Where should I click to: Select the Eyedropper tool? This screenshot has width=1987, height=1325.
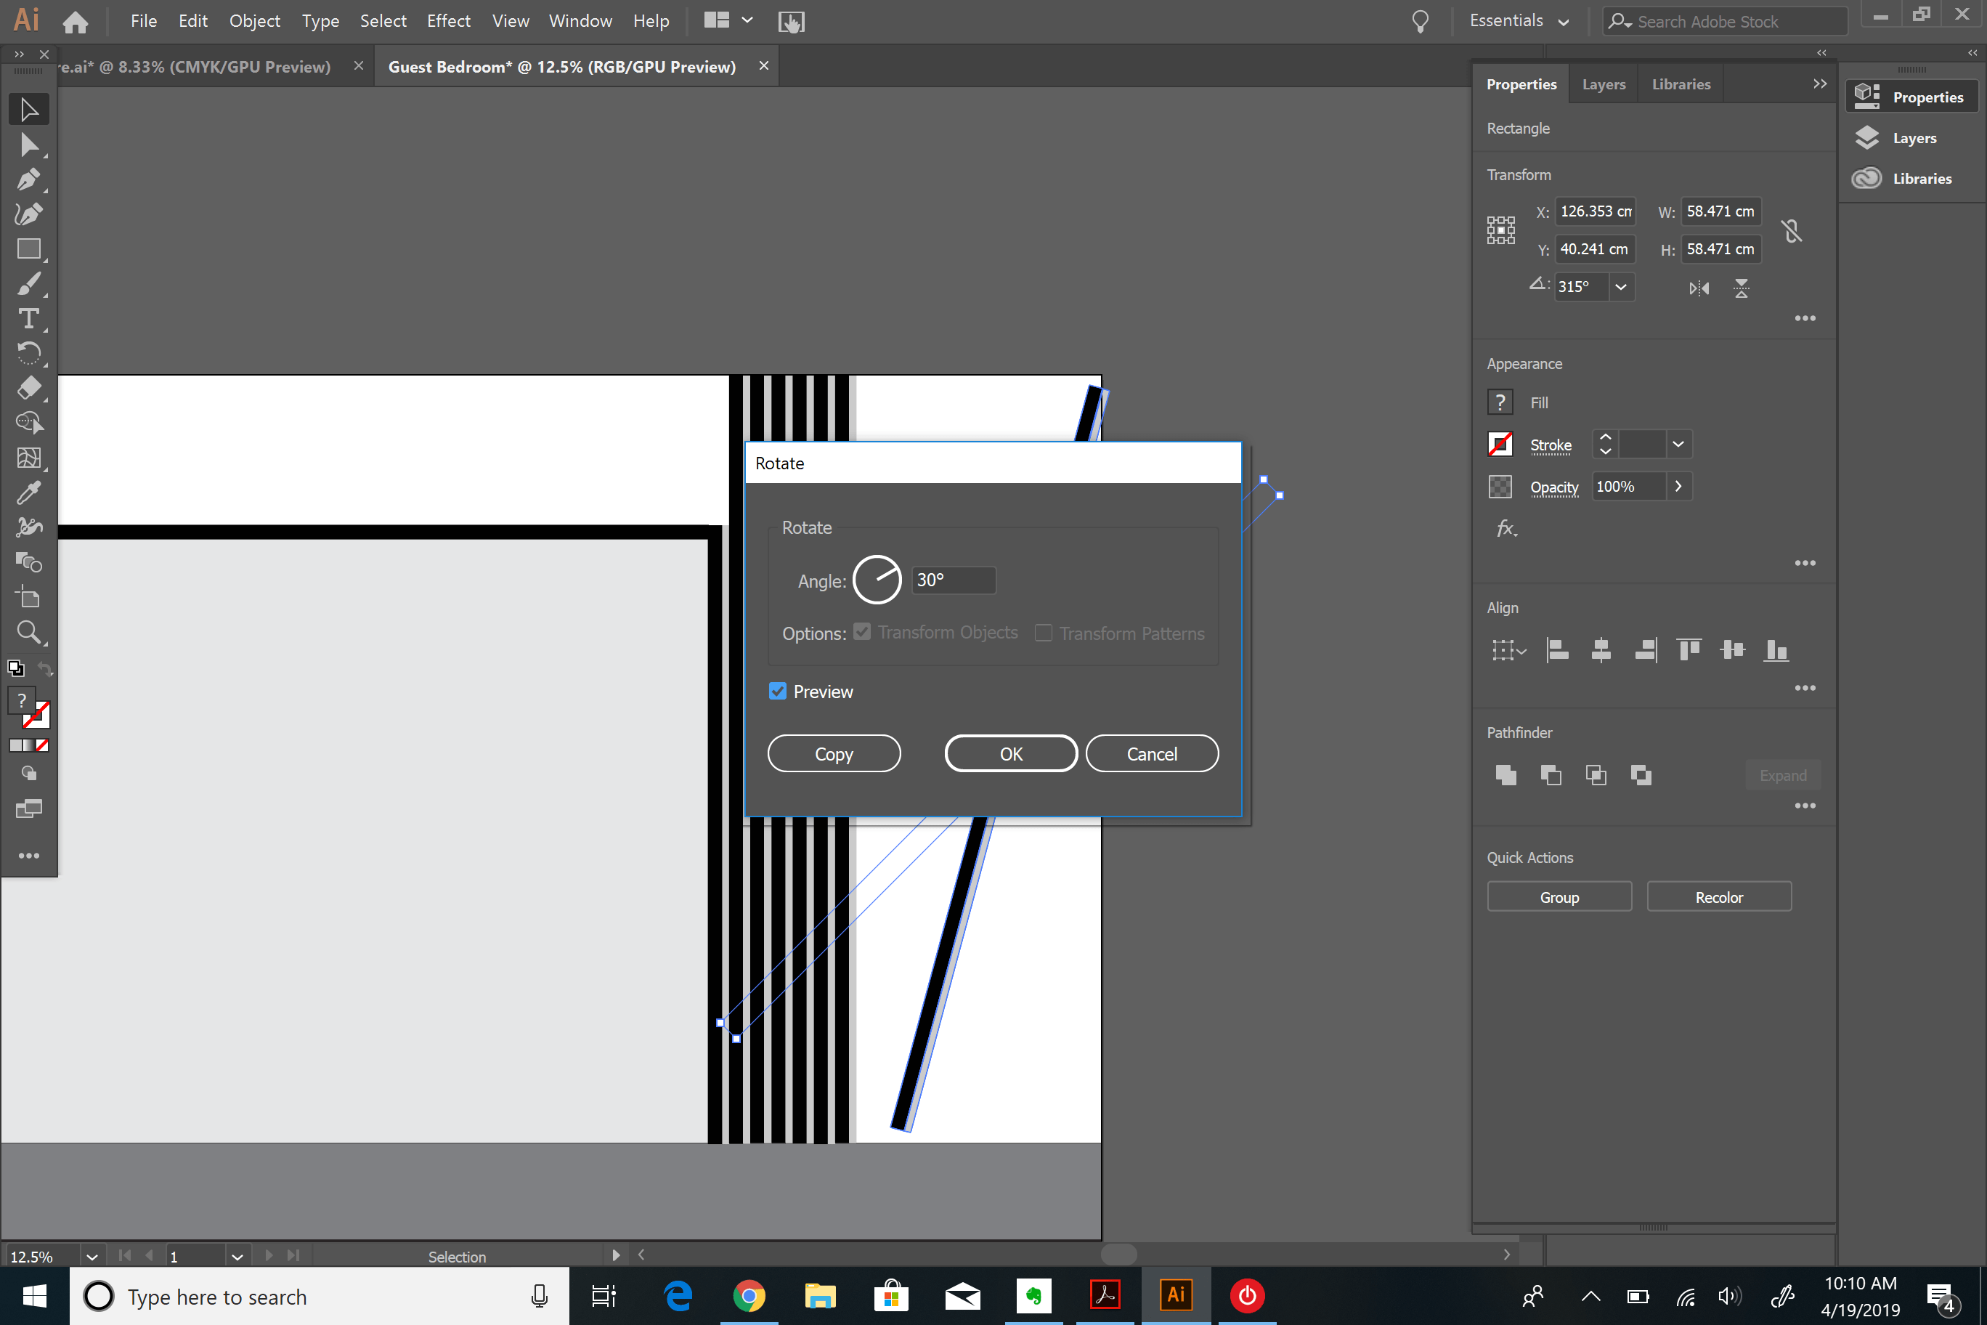click(x=29, y=492)
